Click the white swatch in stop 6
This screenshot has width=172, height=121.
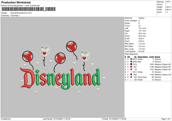131,72
